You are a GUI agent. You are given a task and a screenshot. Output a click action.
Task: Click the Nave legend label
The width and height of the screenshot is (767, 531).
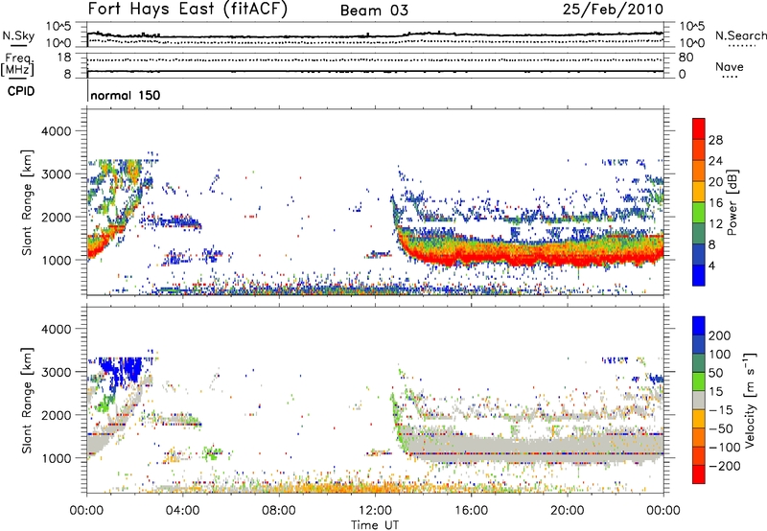730,66
